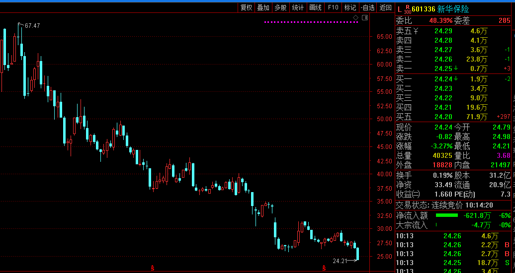This screenshot has width=515, height=273.
Task: Click the 标记 mark button
Action: [x=350, y=7]
